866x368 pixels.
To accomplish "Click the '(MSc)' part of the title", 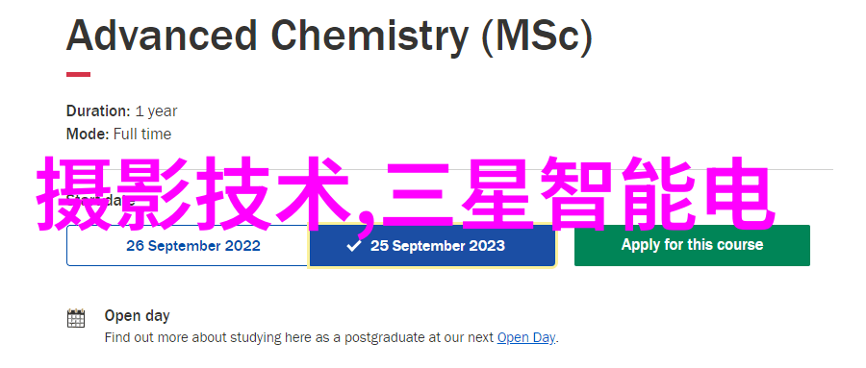I will [536, 36].
